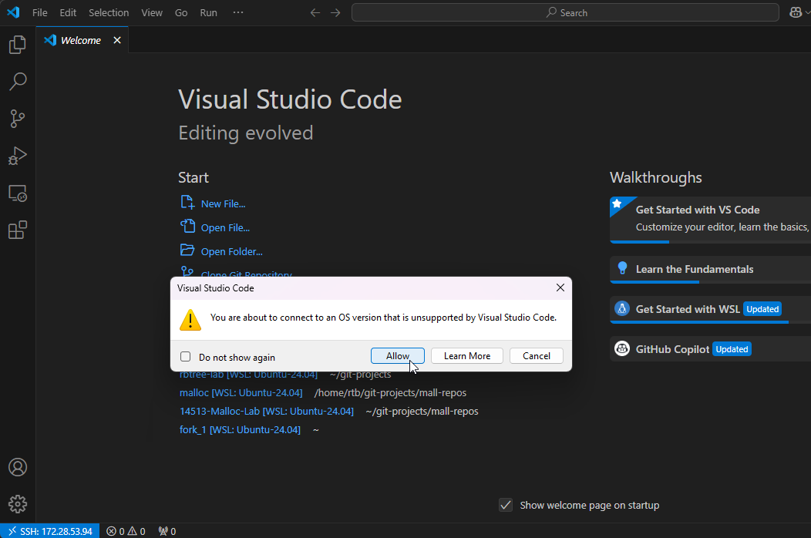Click the /home/rtb/git-projects/mall-repos path text
The height and width of the screenshot is (538, 811).
[x=390, y=392]
